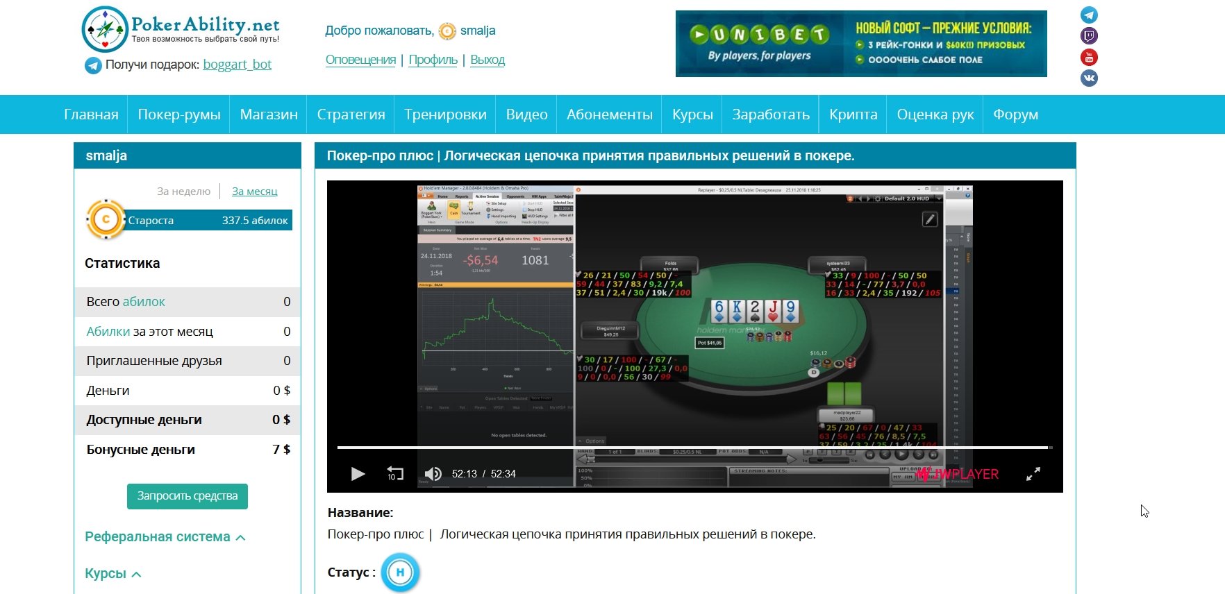
Task: Open the Профиль link
Action: pyautogui.click(x=433, y=60)
